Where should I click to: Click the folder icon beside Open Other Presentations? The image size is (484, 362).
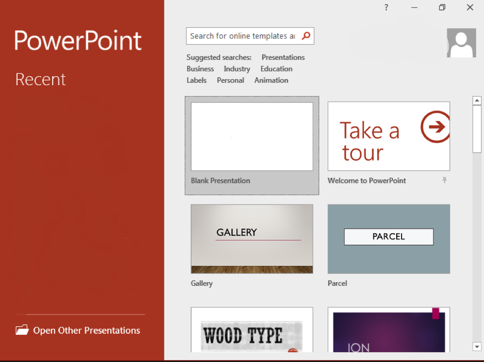pos(22,330)
